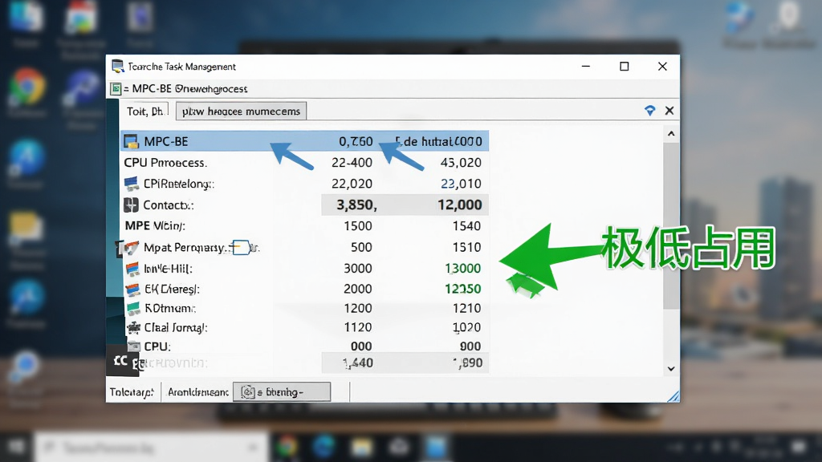This screenshot has width=822, height=462.
Task: Click the CC icon at list bottom
Action: (121, 360)
